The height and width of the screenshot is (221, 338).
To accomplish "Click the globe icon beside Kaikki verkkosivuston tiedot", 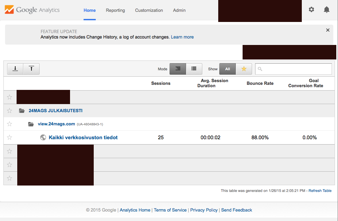I will pos(43,138).
